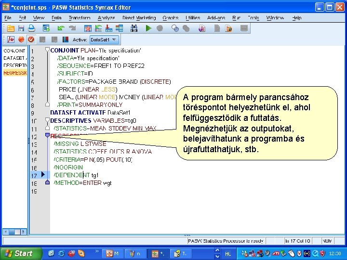Click 'PASW Statistics Processor is ready' status
Viewport: 347px width, 260px height.
[226, 241]
